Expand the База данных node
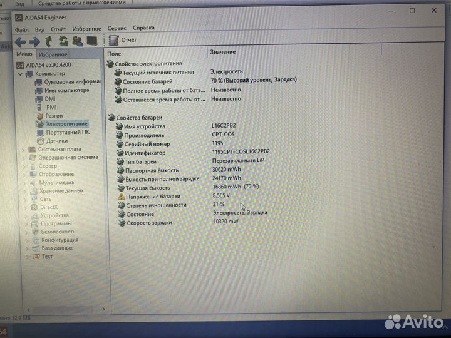Viewport: 451px width, 338px height. click(x=28, y=248)
